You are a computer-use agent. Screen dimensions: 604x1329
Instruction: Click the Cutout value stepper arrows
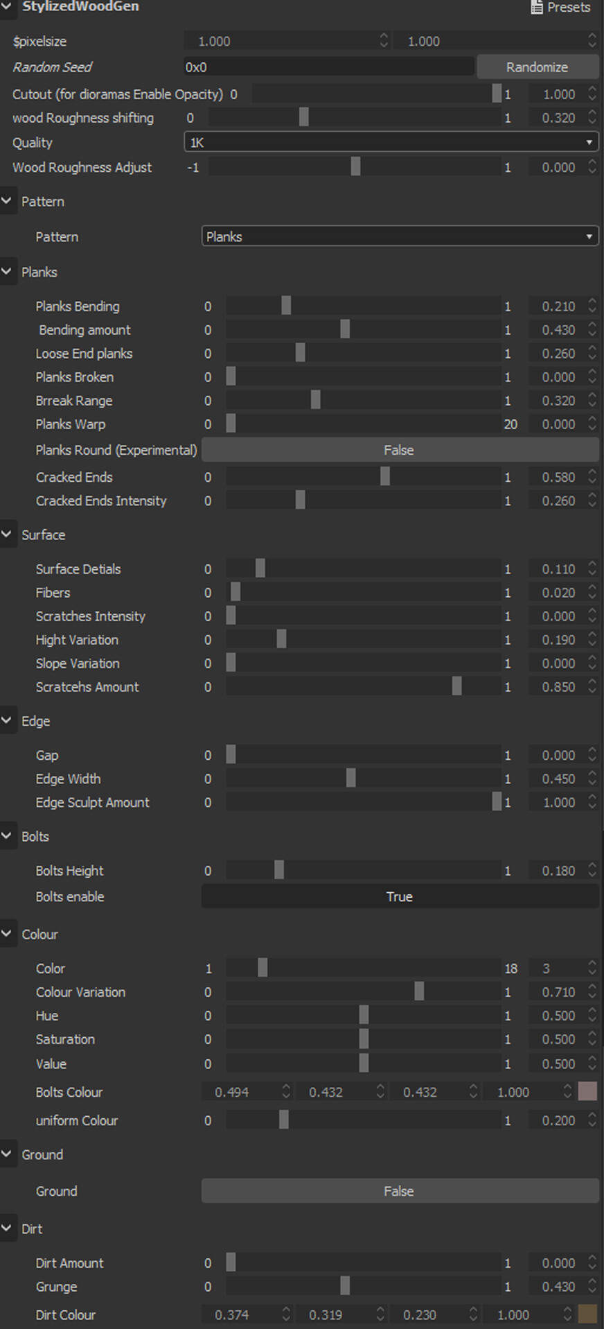(592, 94)
